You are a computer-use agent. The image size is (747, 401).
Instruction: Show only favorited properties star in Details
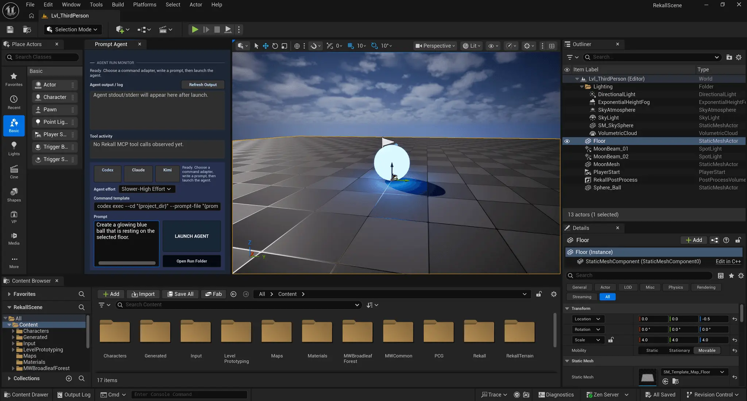coord(731,276)
